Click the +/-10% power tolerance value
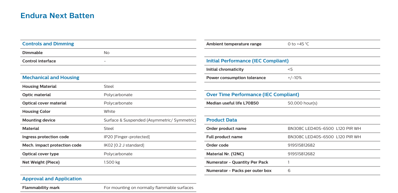398x193 pixels. click(295, 78)
